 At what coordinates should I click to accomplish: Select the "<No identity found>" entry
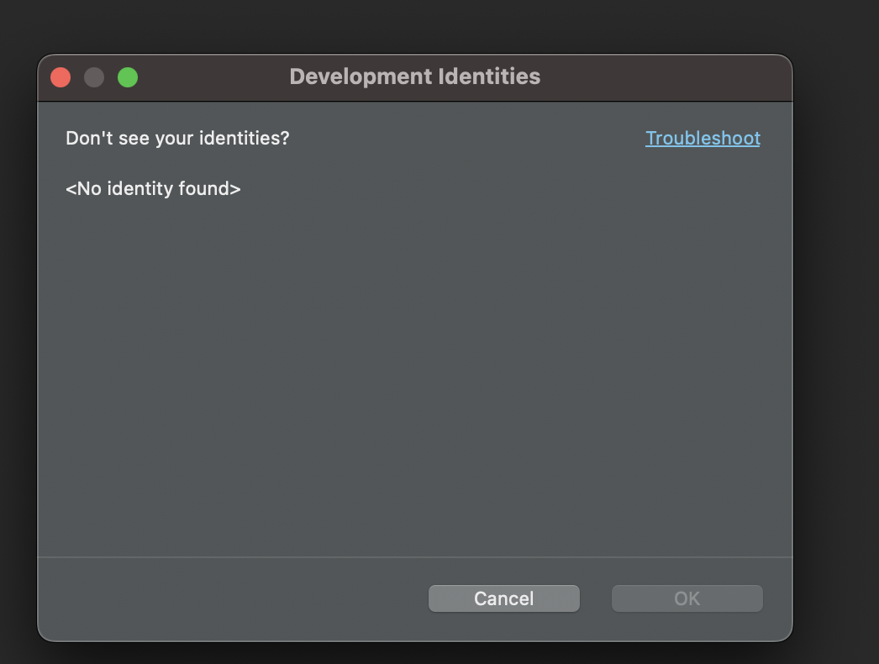[153, 189]
